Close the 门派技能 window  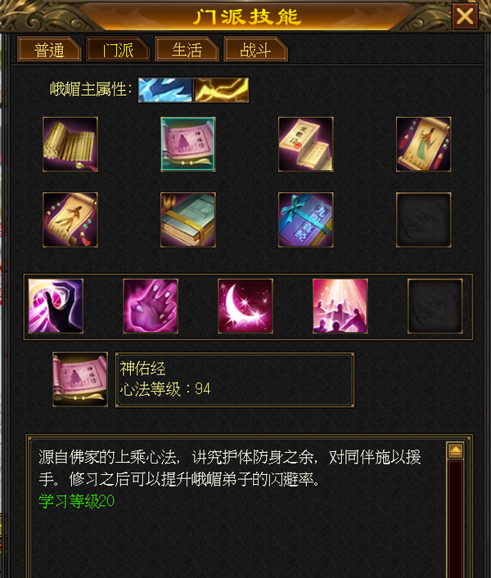tap(465, 16)
